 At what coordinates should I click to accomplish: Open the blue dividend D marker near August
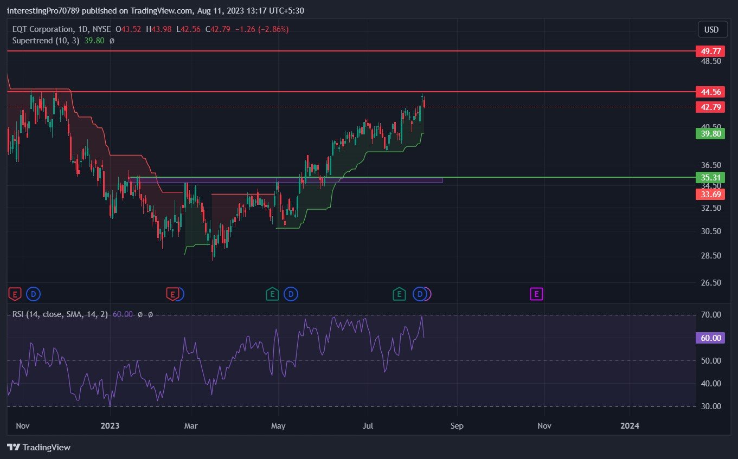coord(420,294)
